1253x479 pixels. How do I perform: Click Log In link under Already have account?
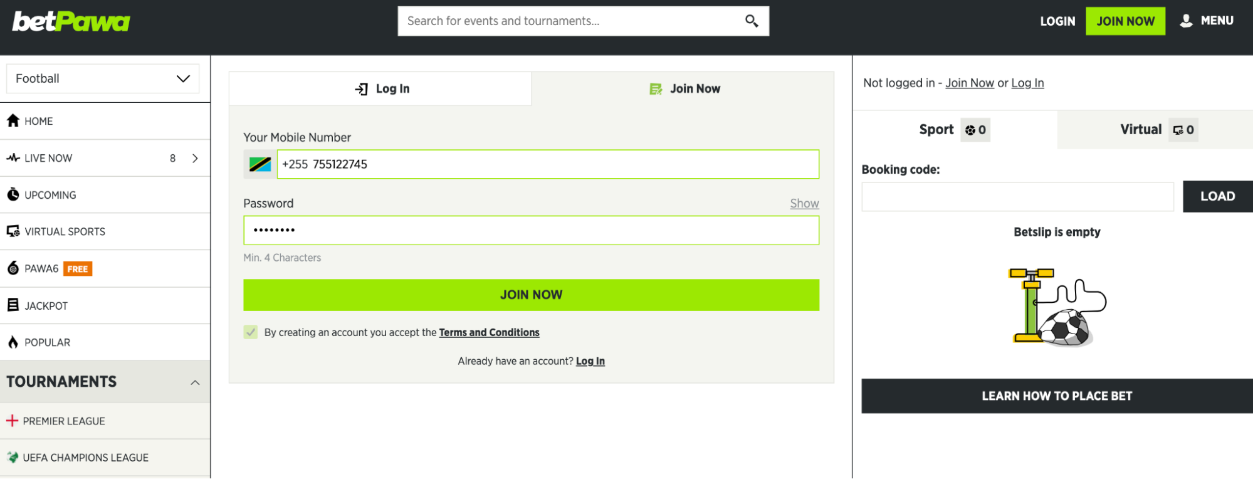coord(590,361)
